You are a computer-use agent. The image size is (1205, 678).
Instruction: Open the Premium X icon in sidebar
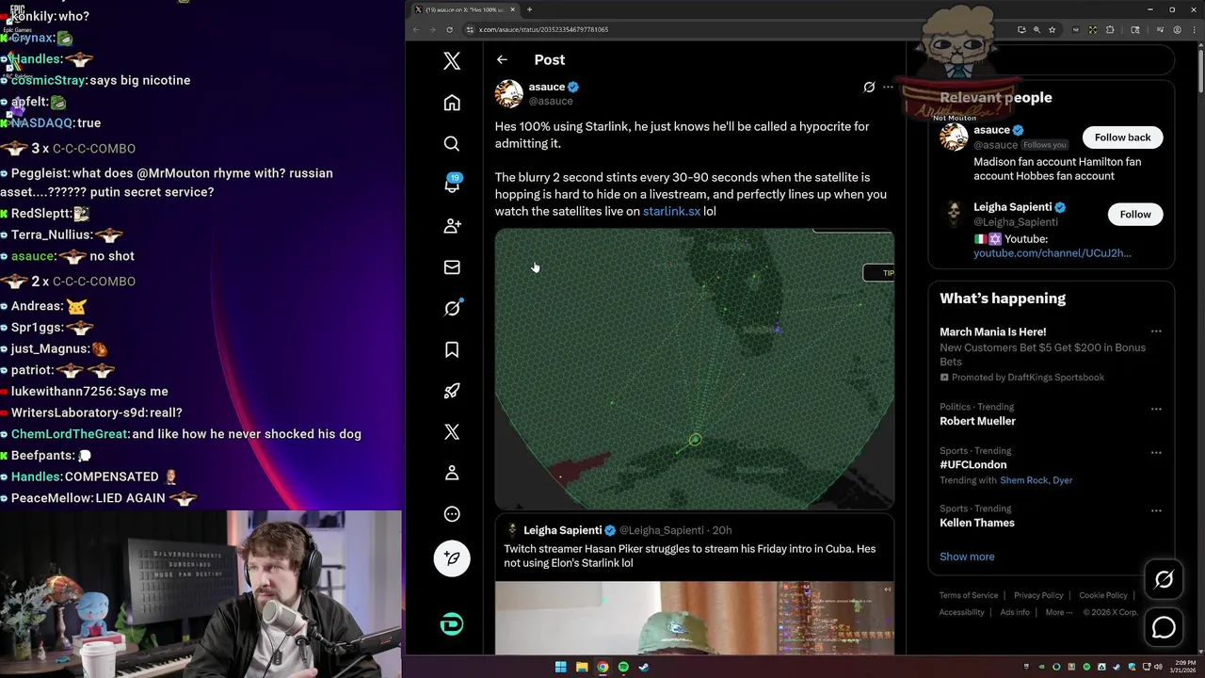(x=452, y=431)
